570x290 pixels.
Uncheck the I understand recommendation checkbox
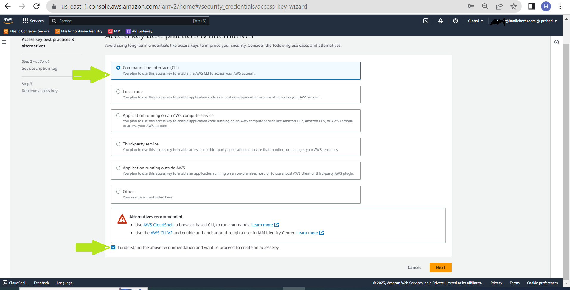click(x=113, y=247)
